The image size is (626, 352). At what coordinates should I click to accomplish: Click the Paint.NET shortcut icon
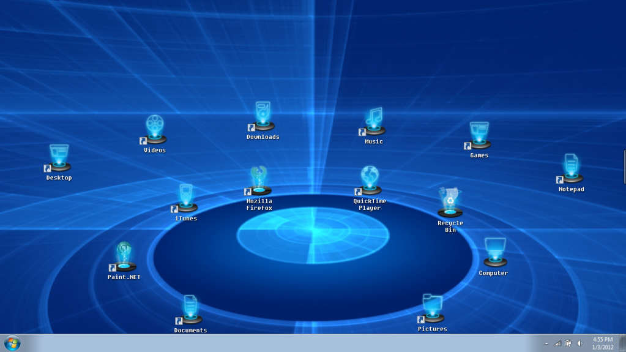(124, 258)
